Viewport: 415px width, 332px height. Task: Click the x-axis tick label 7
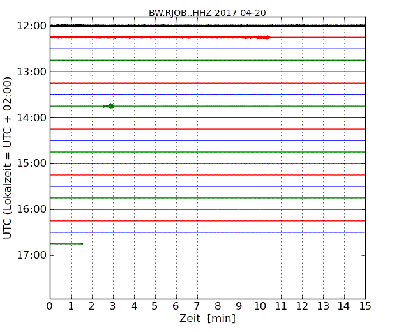(x=197, y=306)
